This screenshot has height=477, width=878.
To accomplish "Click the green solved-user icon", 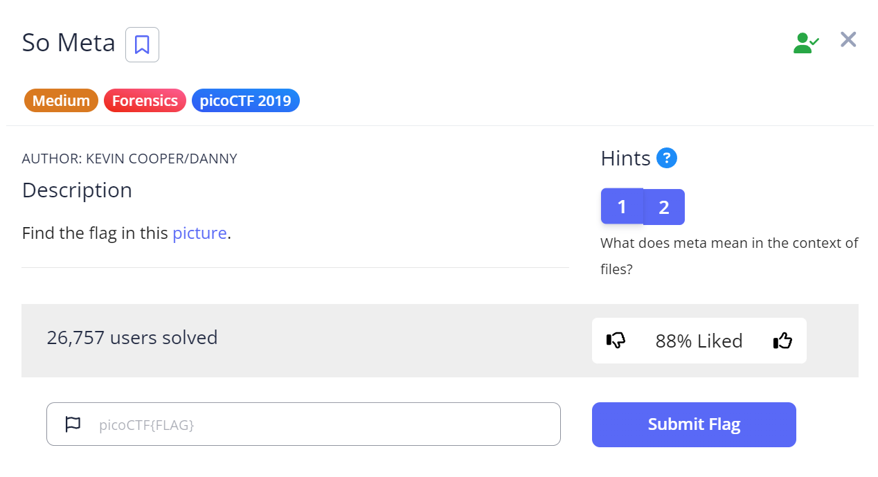I will pos(805,43).
